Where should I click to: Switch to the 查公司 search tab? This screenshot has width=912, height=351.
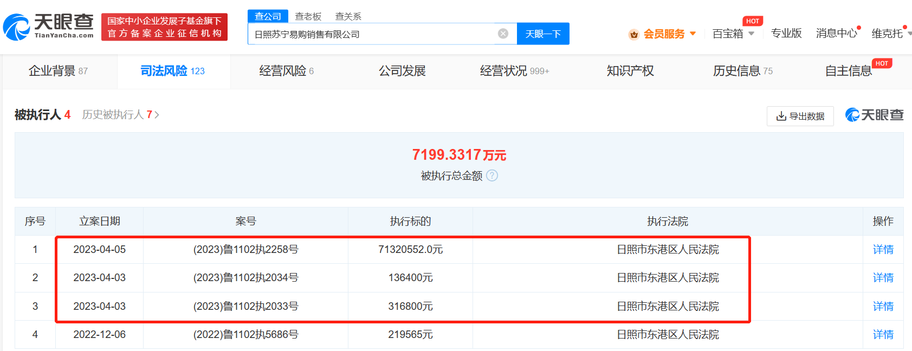coord(268,16)
